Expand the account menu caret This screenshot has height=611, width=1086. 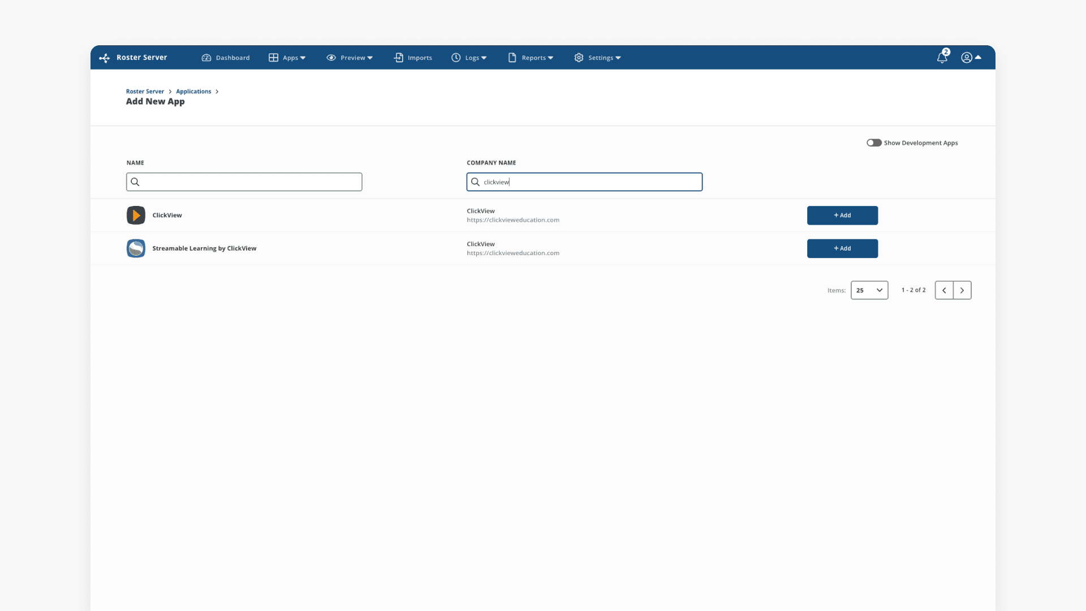978,57
